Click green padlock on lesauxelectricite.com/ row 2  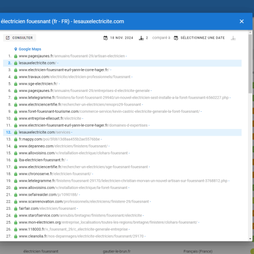tap(16, 63)
